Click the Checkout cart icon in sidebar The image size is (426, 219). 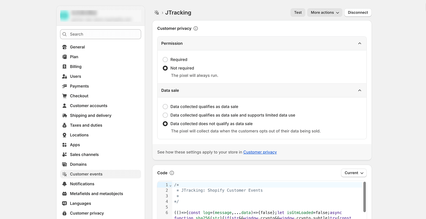point(64,96)
